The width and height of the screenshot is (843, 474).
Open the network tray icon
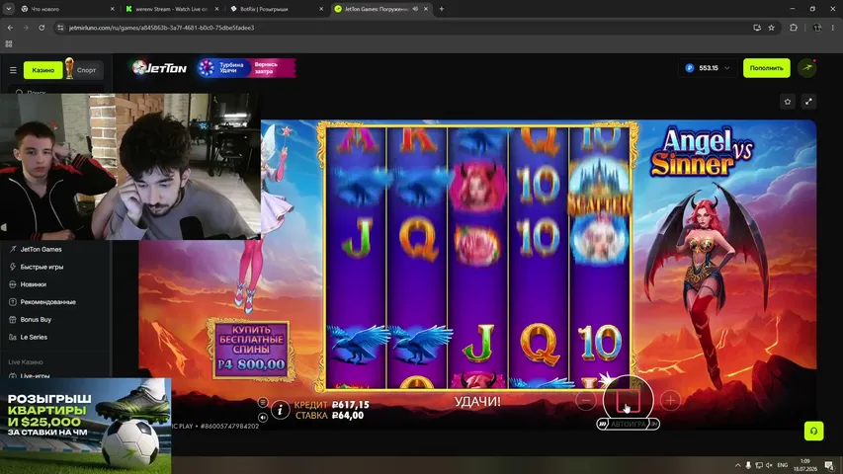pyautogui.click(x=759, y=465)
